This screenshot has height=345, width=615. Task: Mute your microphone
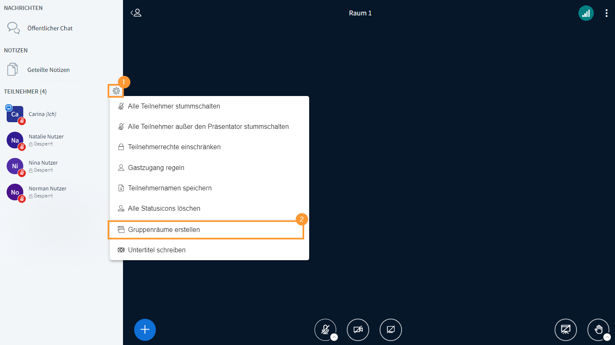[x=325, y=330]
